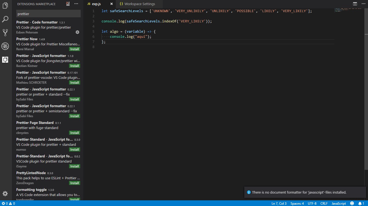Open manage gear for Prettier Code formatter

coord(77,32)
